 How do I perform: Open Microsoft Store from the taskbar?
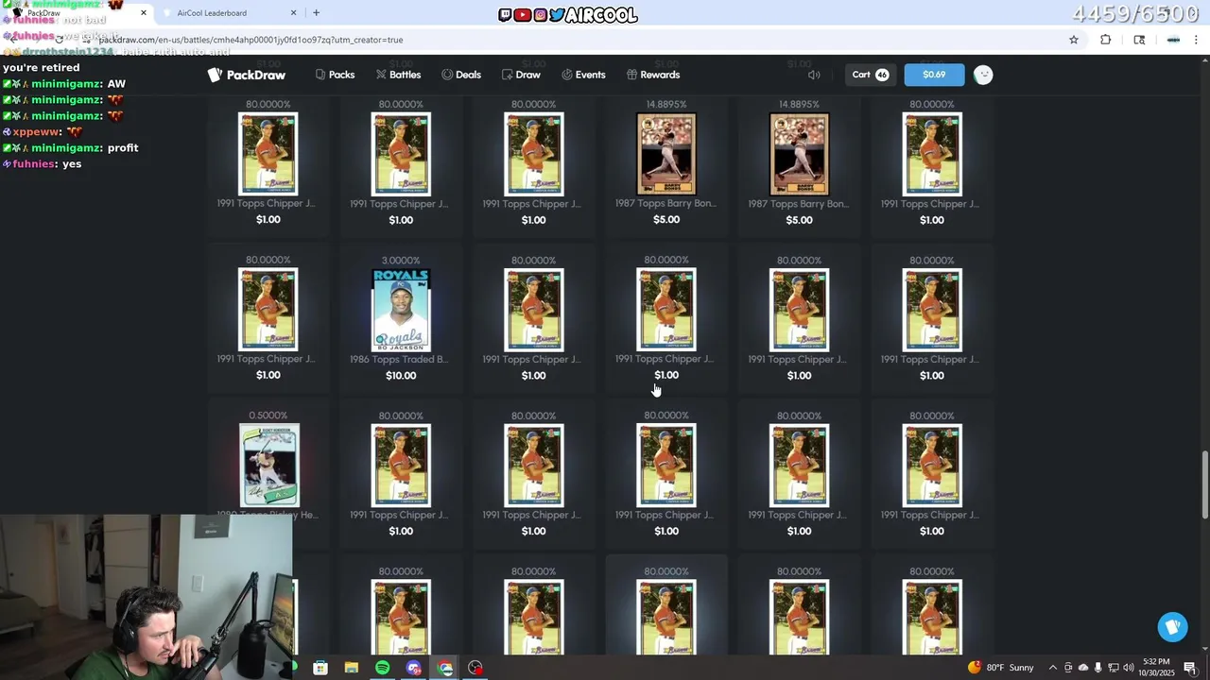point(320,668)
